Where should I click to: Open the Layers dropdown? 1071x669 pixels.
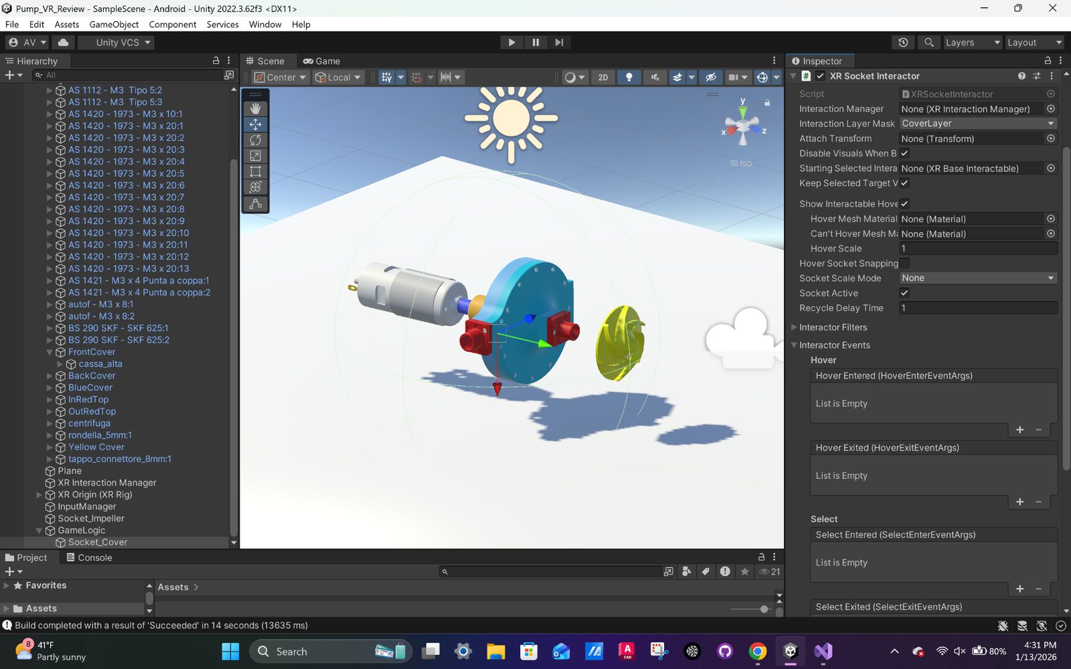click(972, 42)
